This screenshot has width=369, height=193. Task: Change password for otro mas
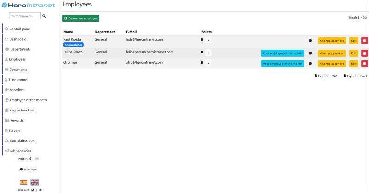[332, 64]
